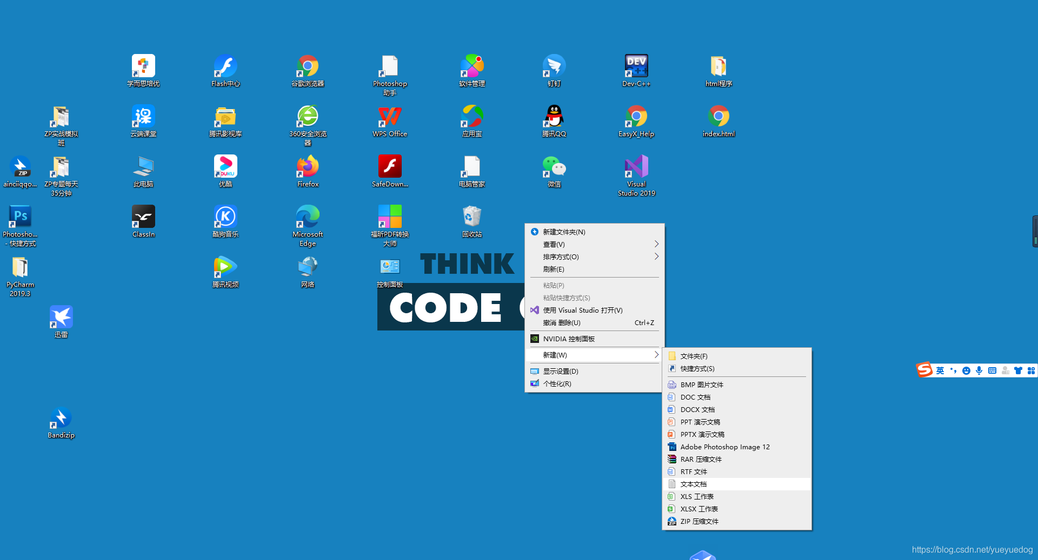Select the 酷狗音乐 music icon
The width and height of the screenshot is (1038, 560).
click(225, 221)
